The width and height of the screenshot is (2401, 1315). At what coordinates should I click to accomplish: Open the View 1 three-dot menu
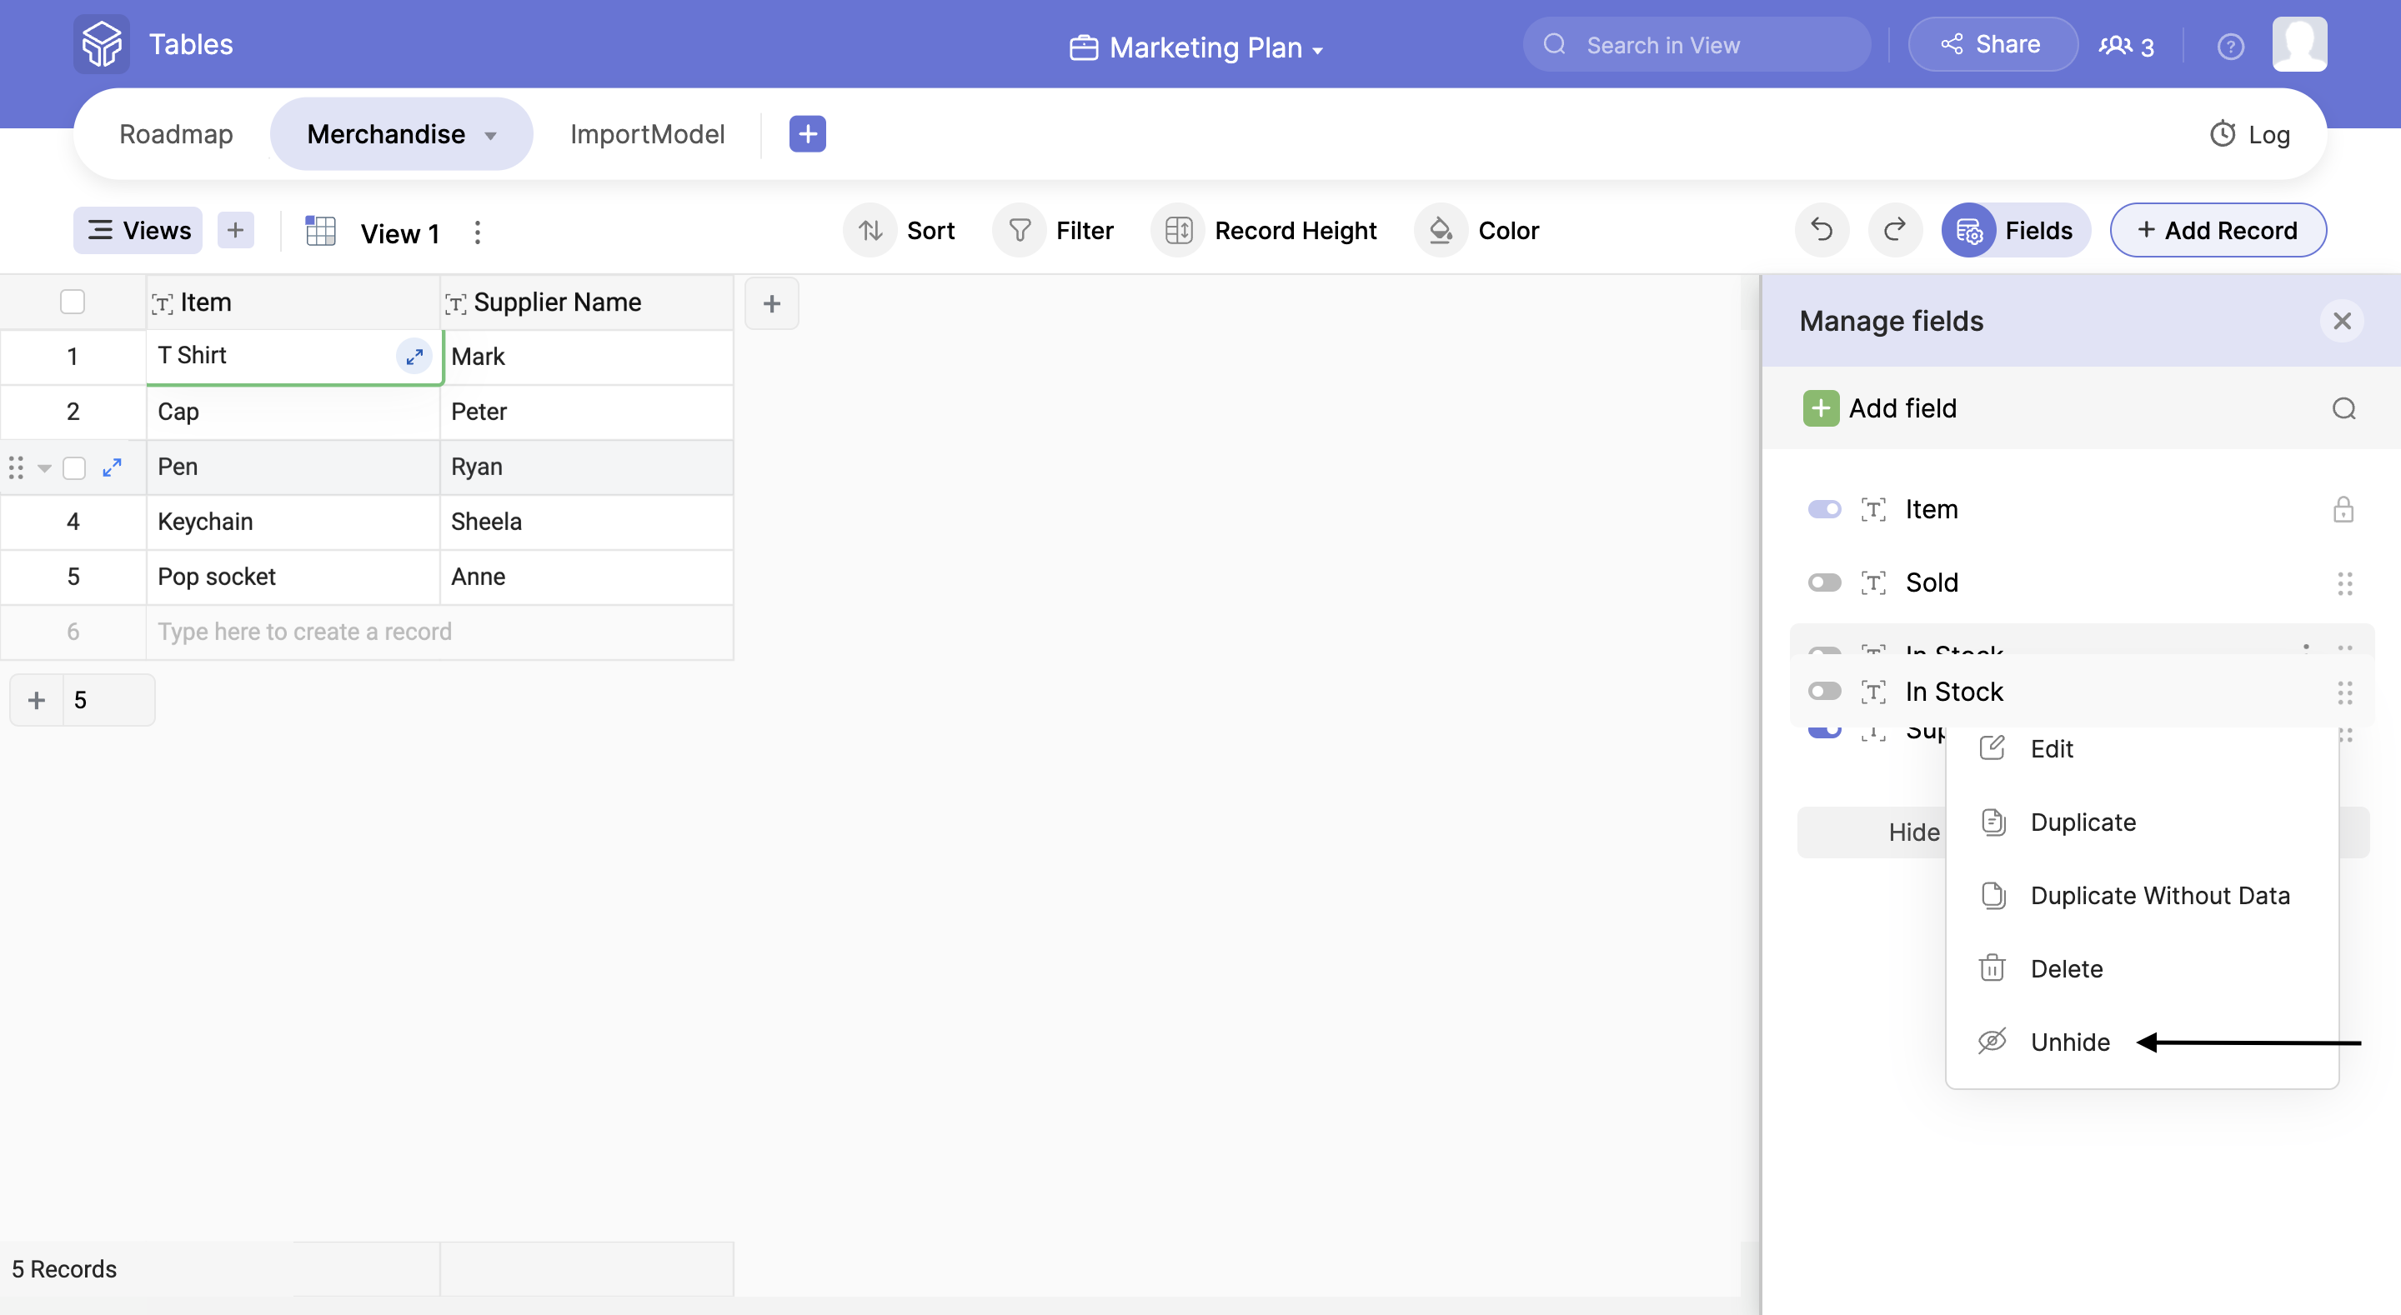pos(477,232)
